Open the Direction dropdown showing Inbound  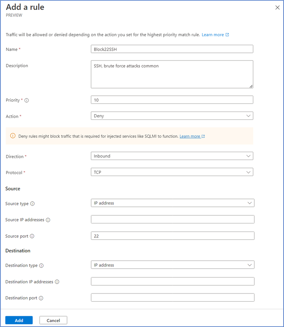click(172, 156)
